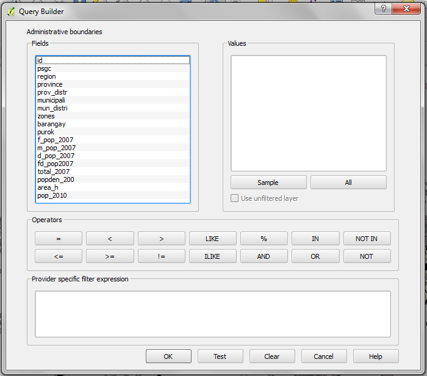This screenshot has height=376, width=427.
Task: Highlight the m_pop_2007 field
Action: point(113,147)
